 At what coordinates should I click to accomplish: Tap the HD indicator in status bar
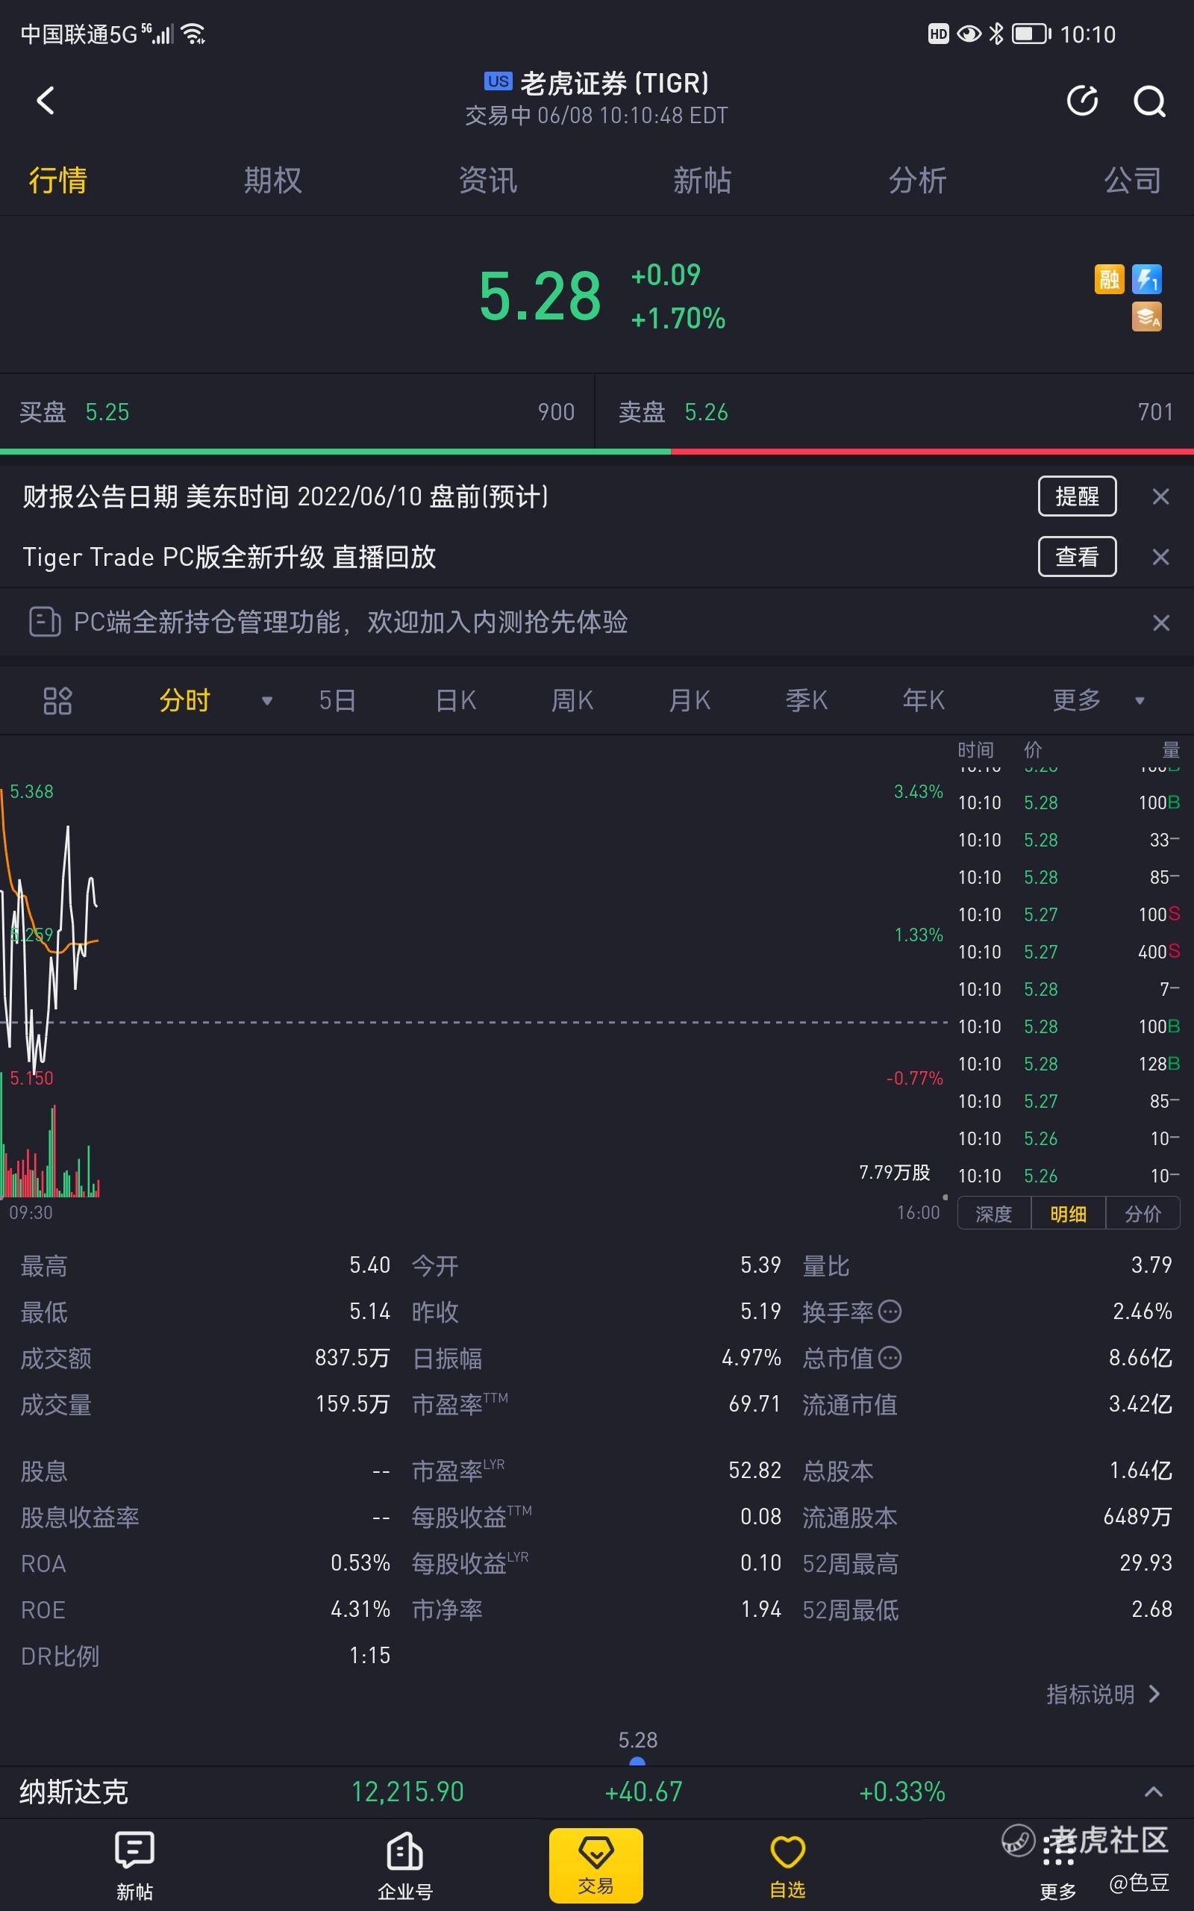point(938,34)
